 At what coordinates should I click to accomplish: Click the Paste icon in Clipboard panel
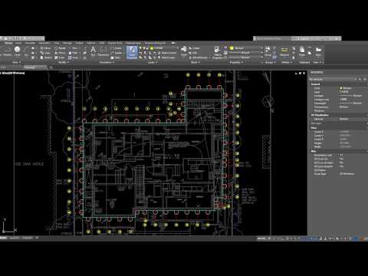(302, 51)
